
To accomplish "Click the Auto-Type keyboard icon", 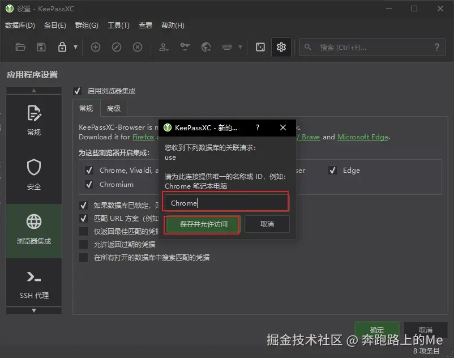I will (x=226, y=47).
